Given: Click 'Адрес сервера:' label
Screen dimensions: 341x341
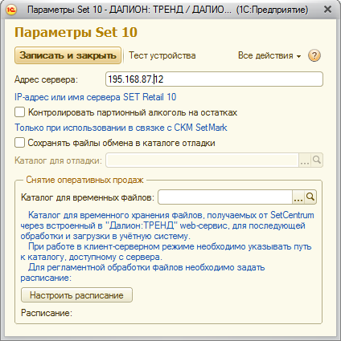Looking at the screenshot, I should (46, 79).
